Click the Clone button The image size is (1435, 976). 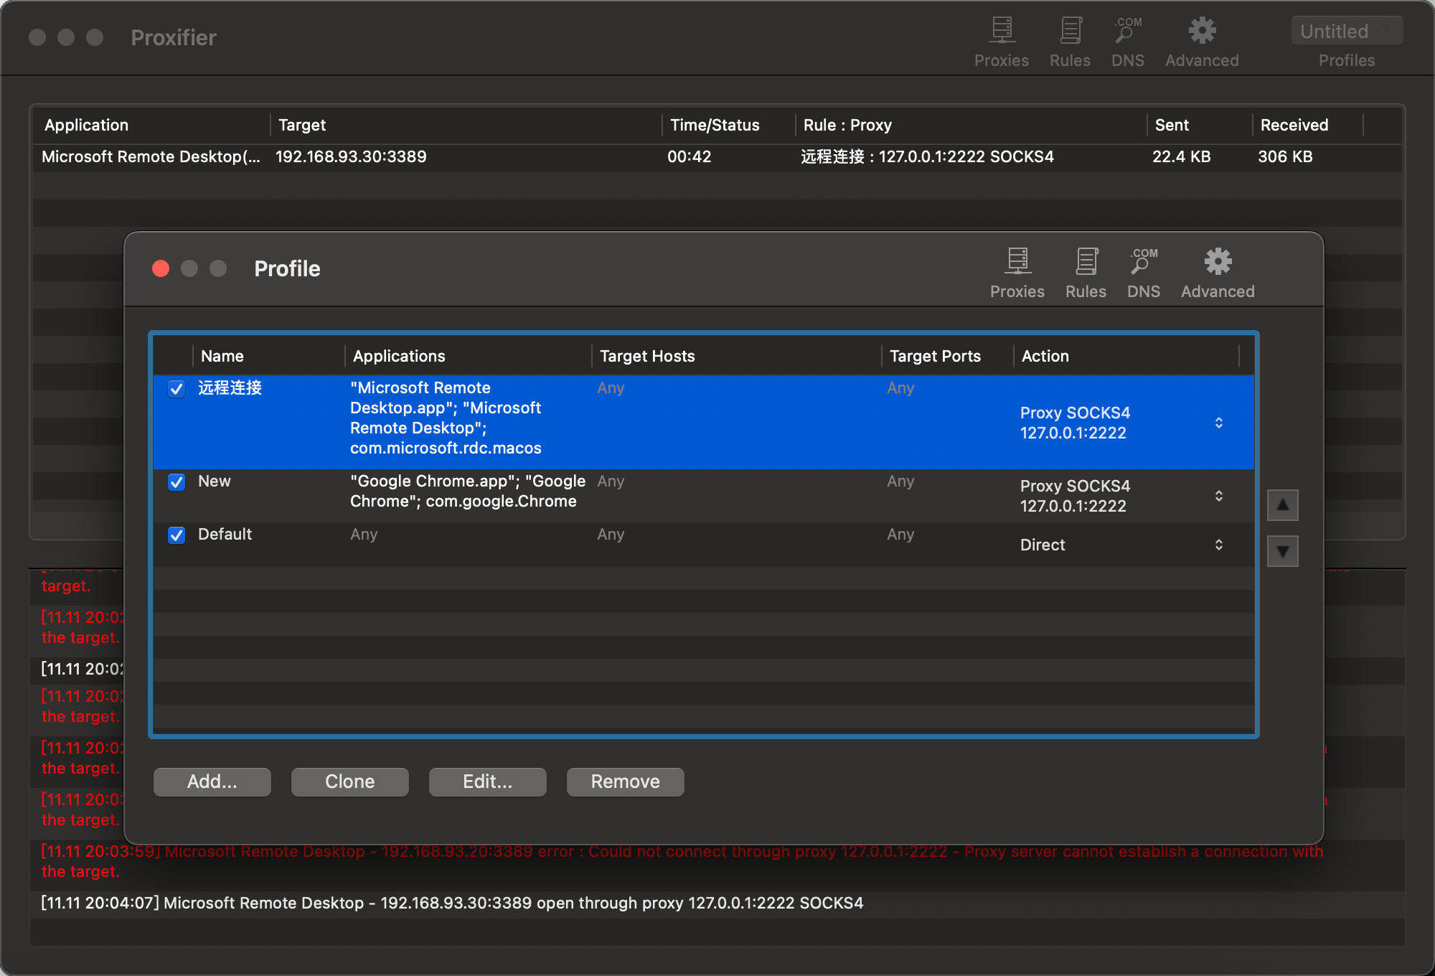point(350,782)
